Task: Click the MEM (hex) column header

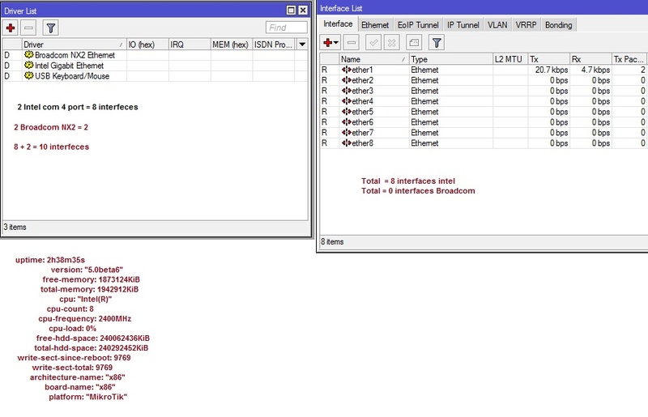Action: click(232, 45)
